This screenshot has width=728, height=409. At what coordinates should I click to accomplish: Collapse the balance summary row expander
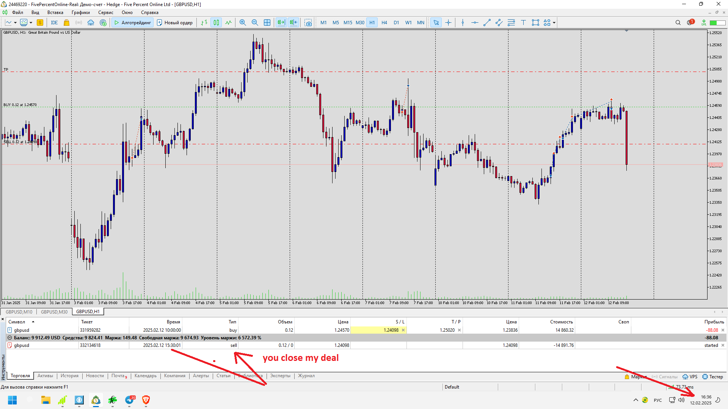pos(10,338)
